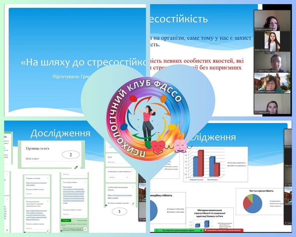Open the video tile of Горбач Марія 402ДО
This screenshot has width=296, height=237.
272,62
